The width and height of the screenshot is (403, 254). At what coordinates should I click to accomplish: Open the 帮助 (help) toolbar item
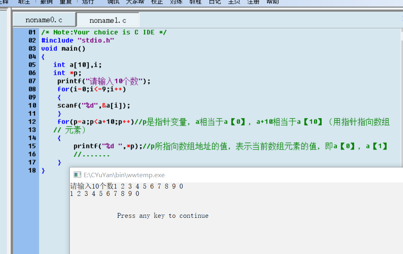tap(273, 2)
